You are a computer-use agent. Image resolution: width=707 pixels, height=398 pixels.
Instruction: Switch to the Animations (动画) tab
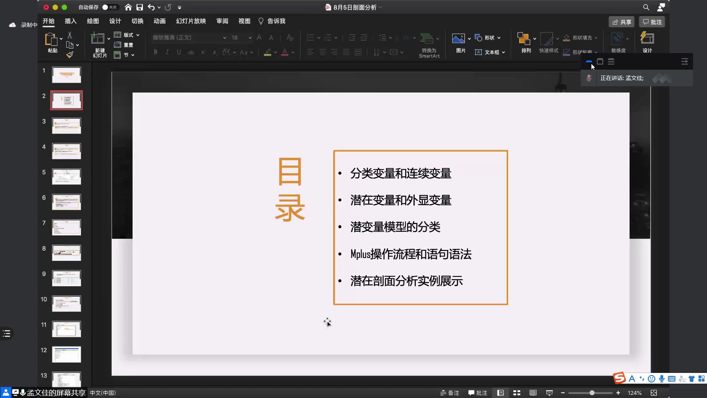tap(159, 21)
